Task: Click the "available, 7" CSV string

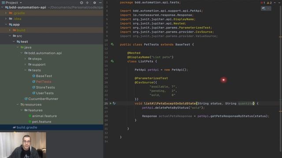Action: (x=163, y=86)
